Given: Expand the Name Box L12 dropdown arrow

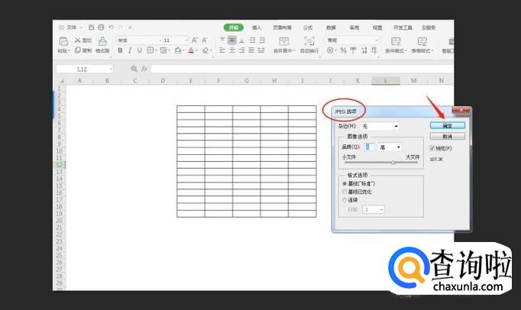Looking at the screenshot, I should point(111,69).
